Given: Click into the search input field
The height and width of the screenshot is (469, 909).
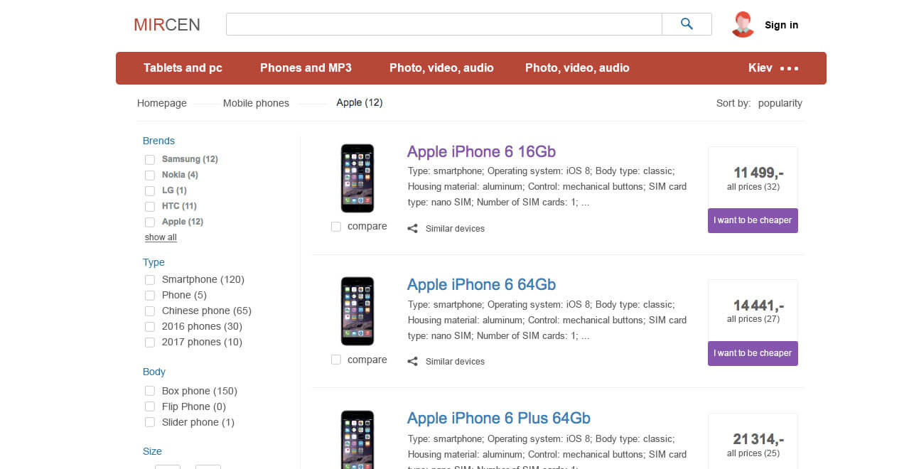Looking at the screenshot, I should 443,24.
